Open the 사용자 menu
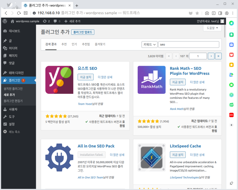The height and width of the screenshot is (190, 238). pyautogui.click(x=19, y=109)
